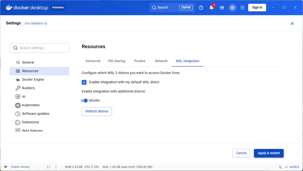Open General settings section
Screen dimensions: 303x171
[x=39, y=63]
